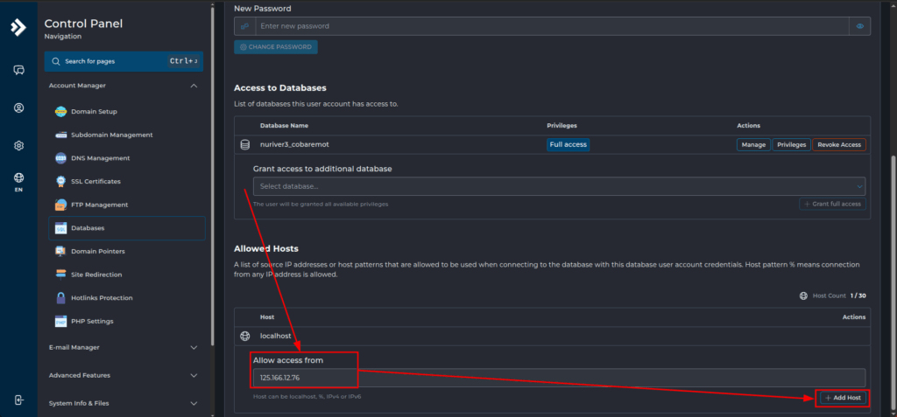Click the globe language icon labeled EN
Image resolution: width=897 pixels, height=417 pixels.
coord(18,178)
